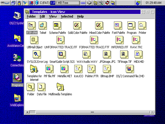Select the Program template icon
This screenshot has height=124, width=165.
coord(131,26)
